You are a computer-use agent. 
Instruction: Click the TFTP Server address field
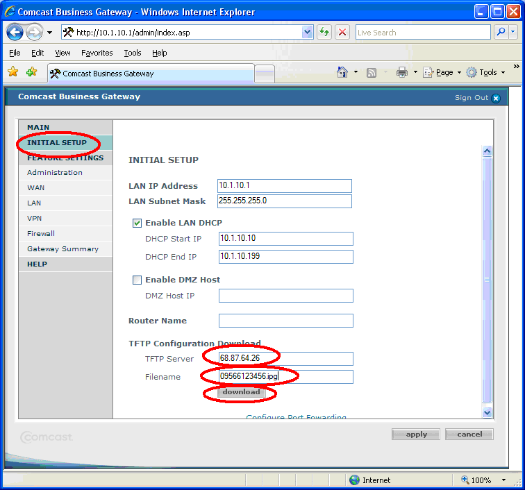click(x=286, y=358)
